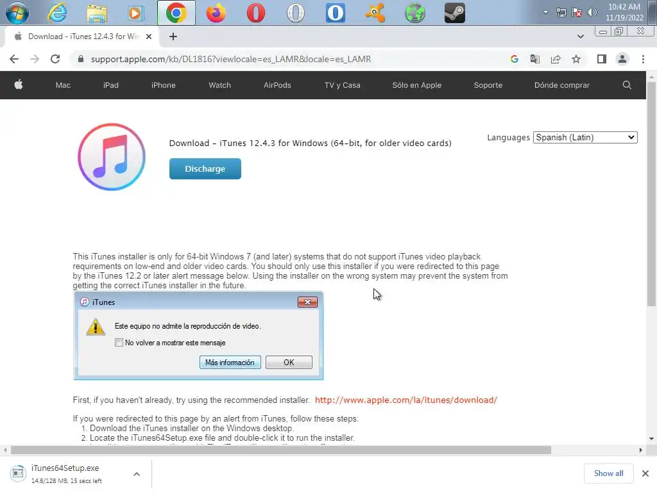This screenshot has width=657, height=492.
Task: Switch to Google Chrome in taskbar
Action: tap(176, 13)
